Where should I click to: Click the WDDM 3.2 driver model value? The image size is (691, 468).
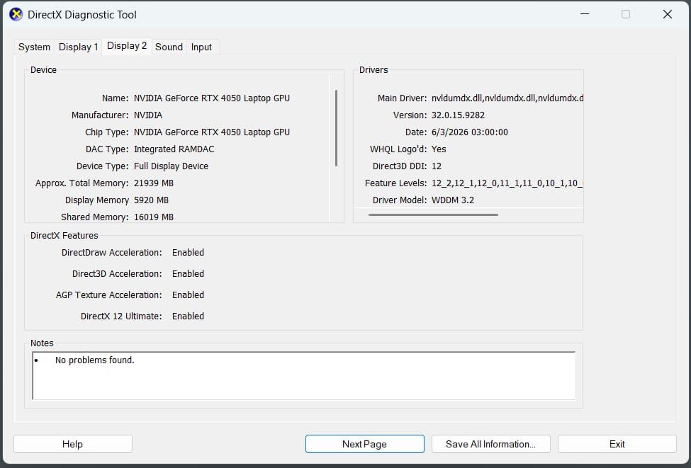pyautogui.click(x=453, y=200)
